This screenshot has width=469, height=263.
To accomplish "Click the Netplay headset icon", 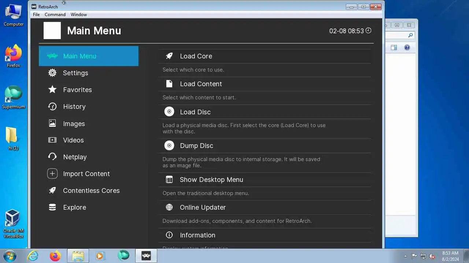I will point(52,157).
